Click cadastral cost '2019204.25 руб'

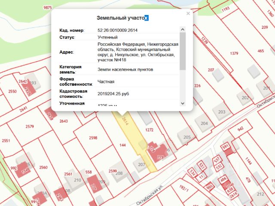pos(113,94)
